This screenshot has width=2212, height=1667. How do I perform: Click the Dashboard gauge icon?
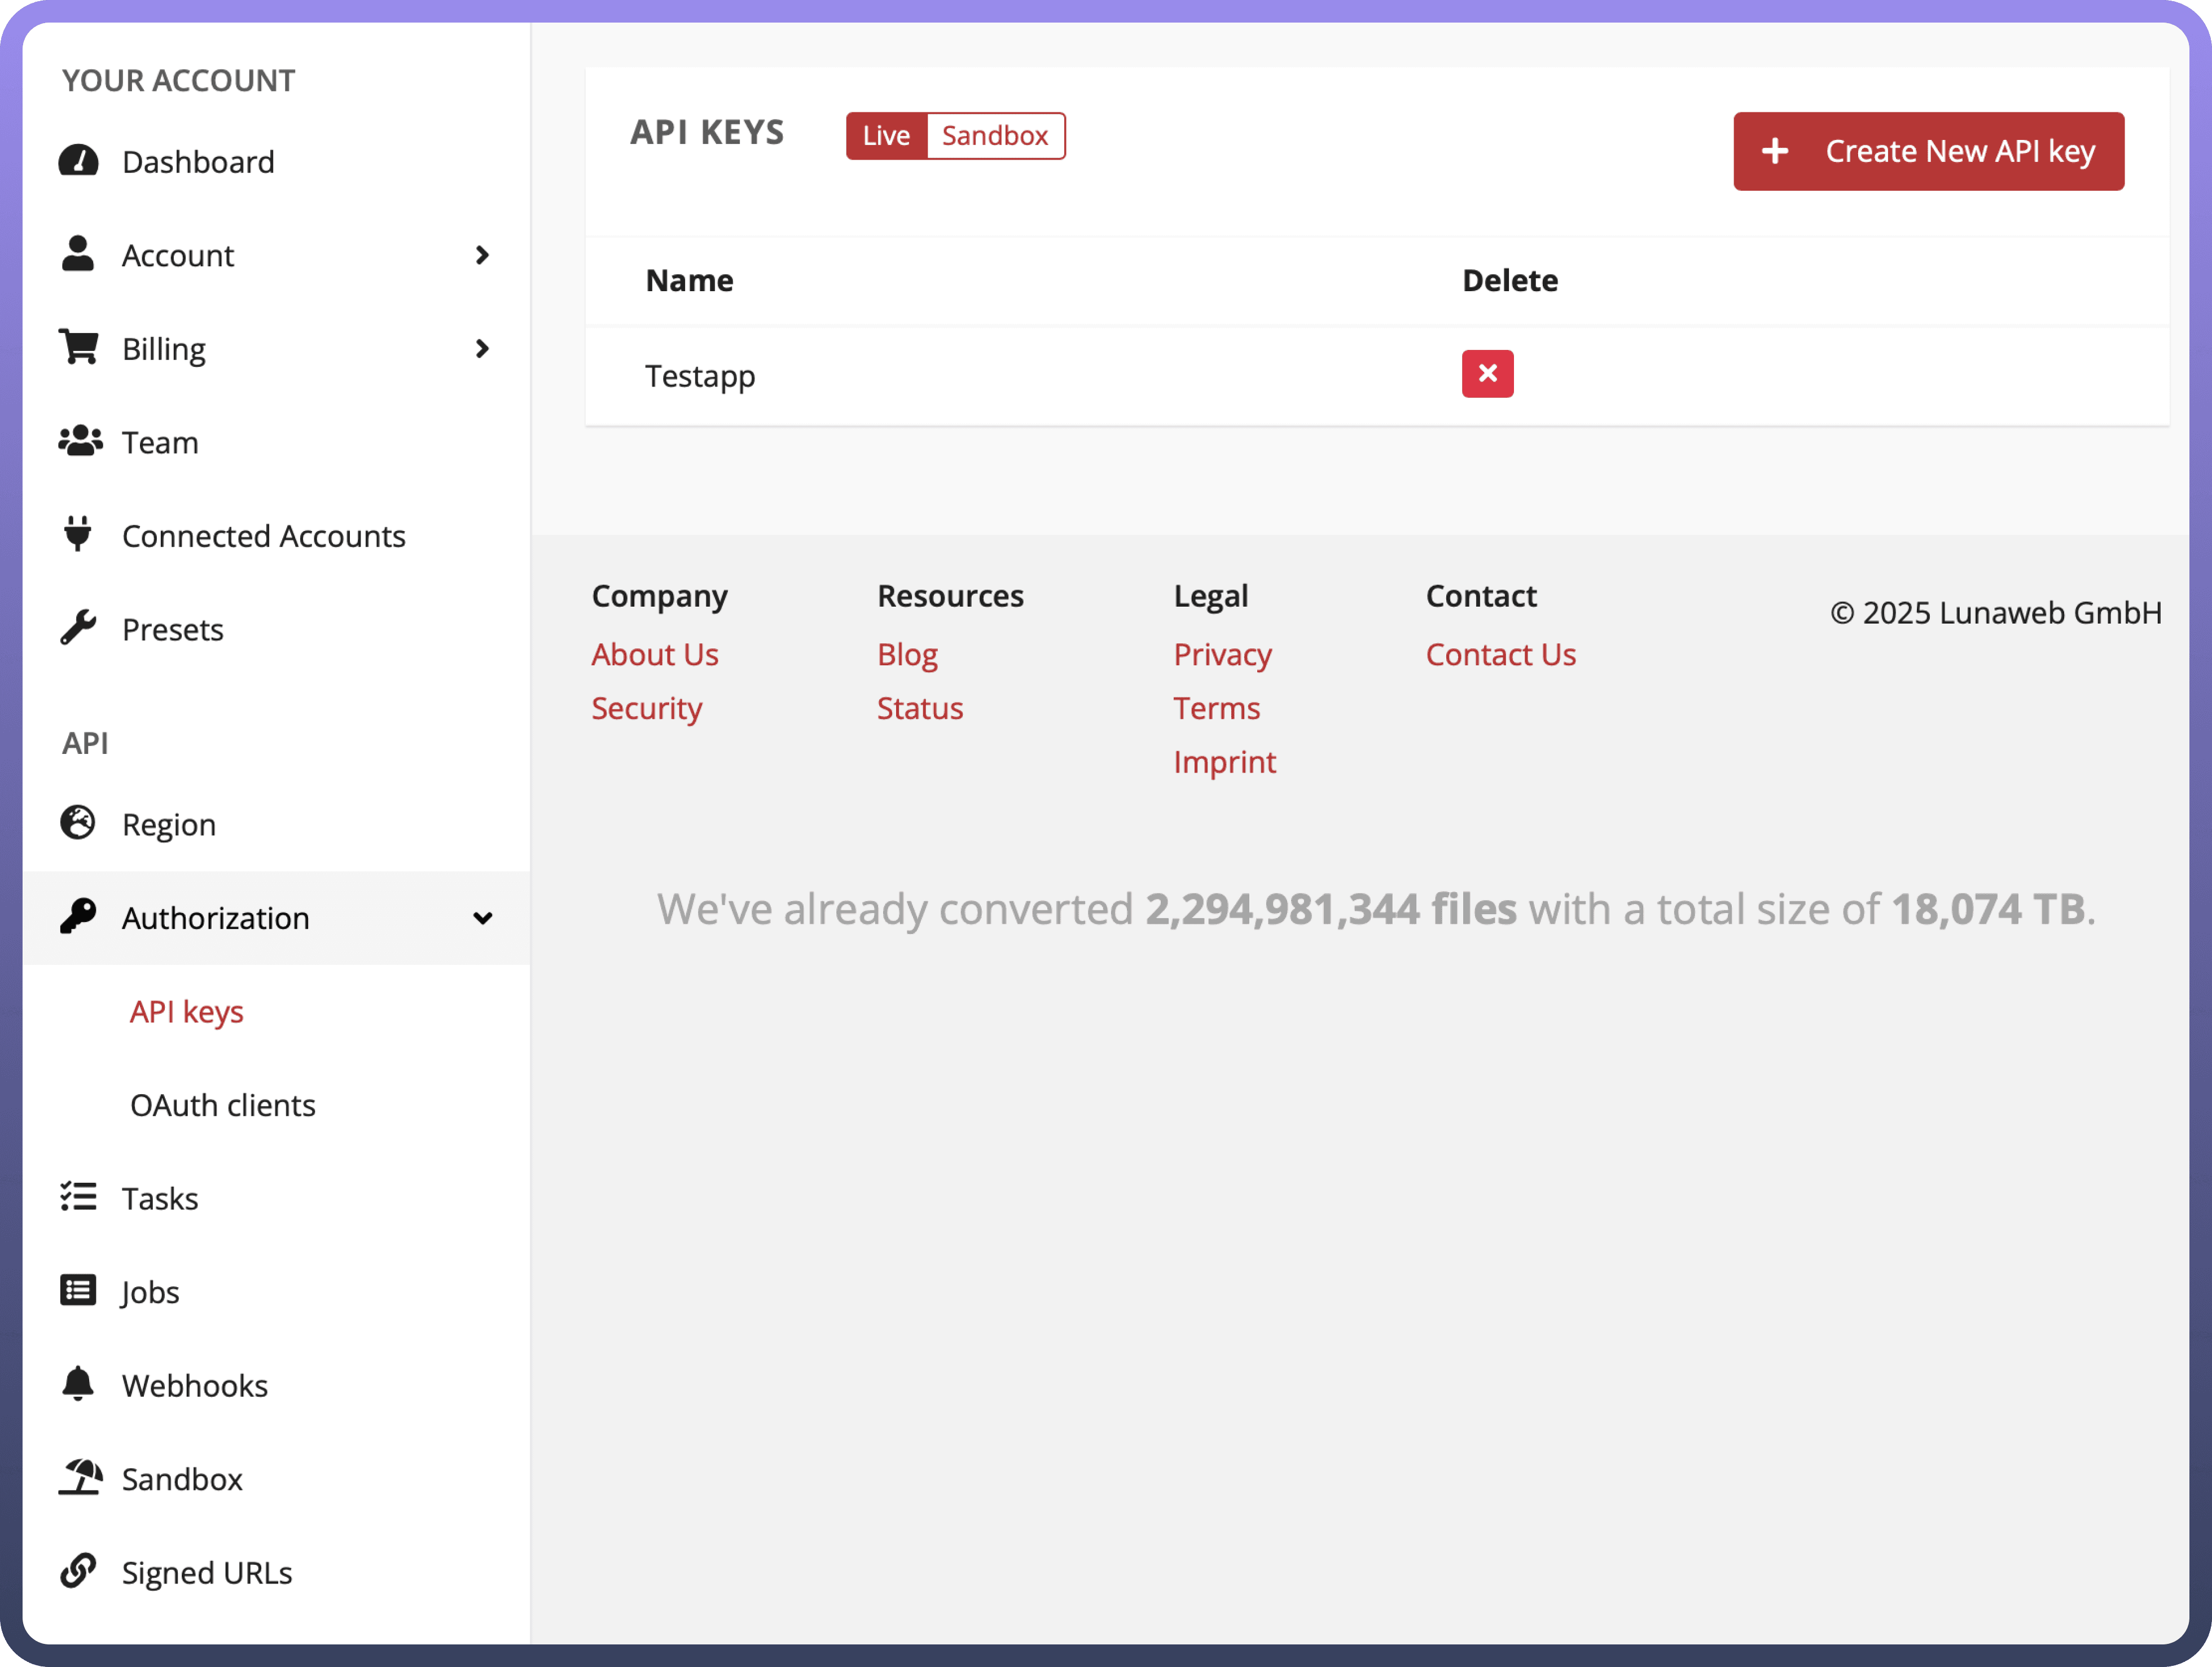78,161
